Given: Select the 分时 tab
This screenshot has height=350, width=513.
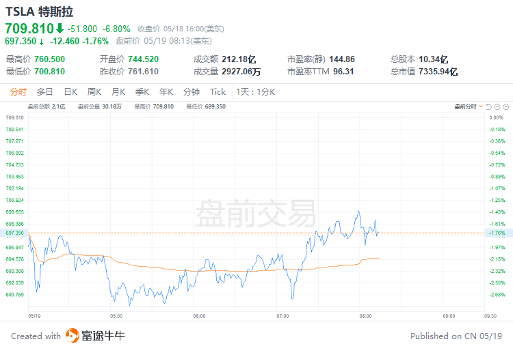Looking at the screenshot, I should [18, 92].
